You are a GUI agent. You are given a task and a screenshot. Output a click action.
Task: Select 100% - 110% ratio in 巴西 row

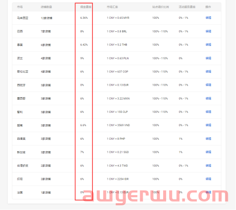point(160,32)
